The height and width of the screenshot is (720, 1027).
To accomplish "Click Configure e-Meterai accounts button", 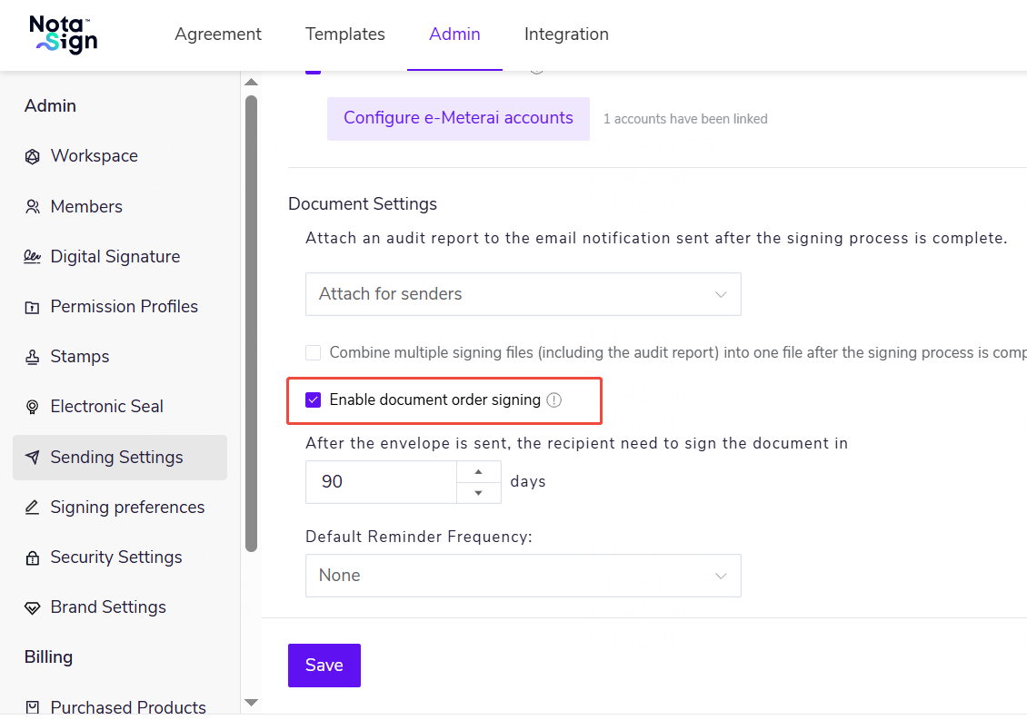I will coord(458,118).
